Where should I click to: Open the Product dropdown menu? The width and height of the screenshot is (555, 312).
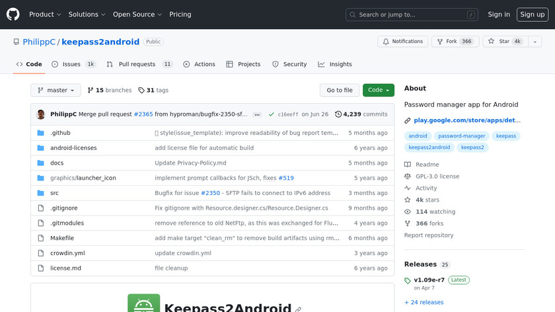coord(45,15)
